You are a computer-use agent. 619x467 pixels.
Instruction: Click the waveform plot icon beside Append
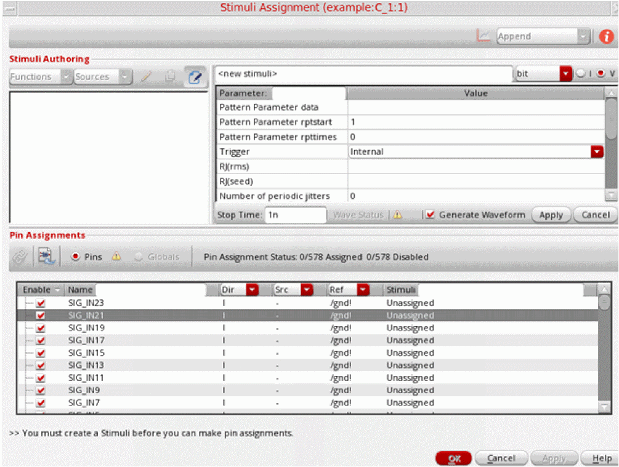(x=484, y=36)
